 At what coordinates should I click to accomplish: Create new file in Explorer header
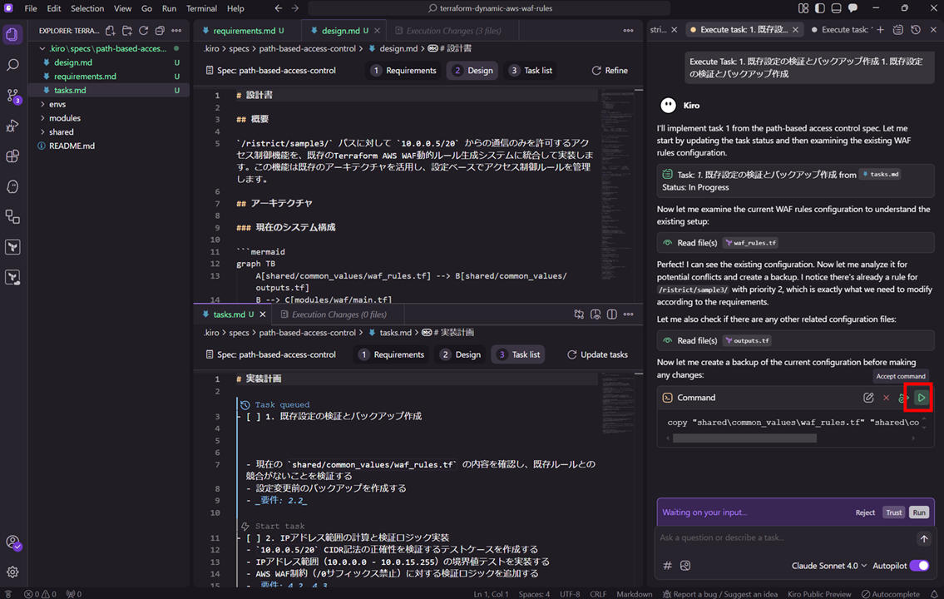click(110, 31)
